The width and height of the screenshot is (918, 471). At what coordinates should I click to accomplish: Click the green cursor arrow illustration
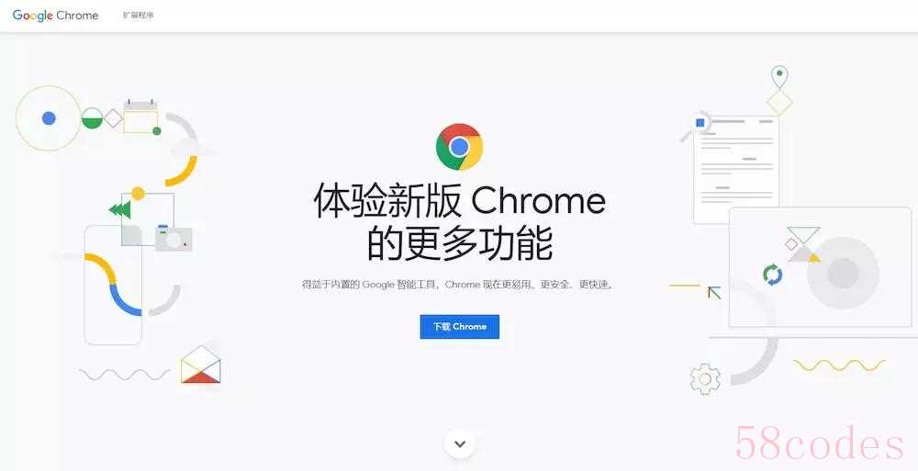coord(713,292)
